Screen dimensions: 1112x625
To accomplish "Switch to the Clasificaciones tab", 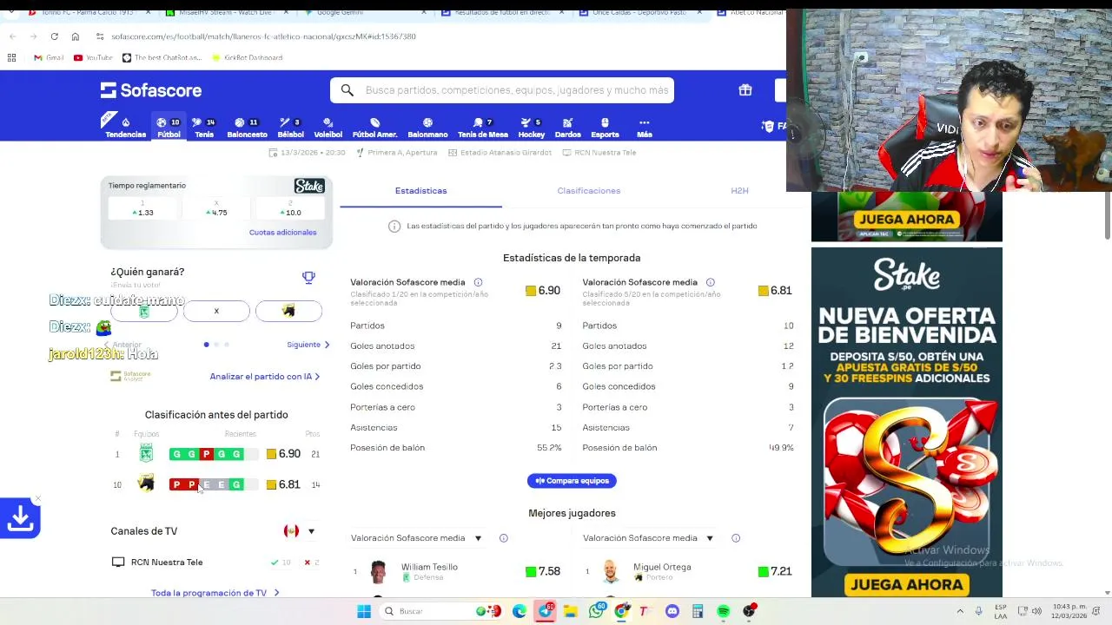I will pos(589,191).
